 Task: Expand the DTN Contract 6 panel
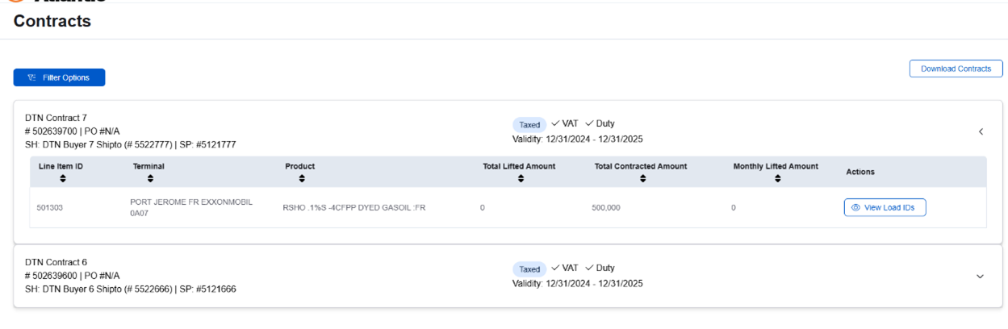pos(981,276)
